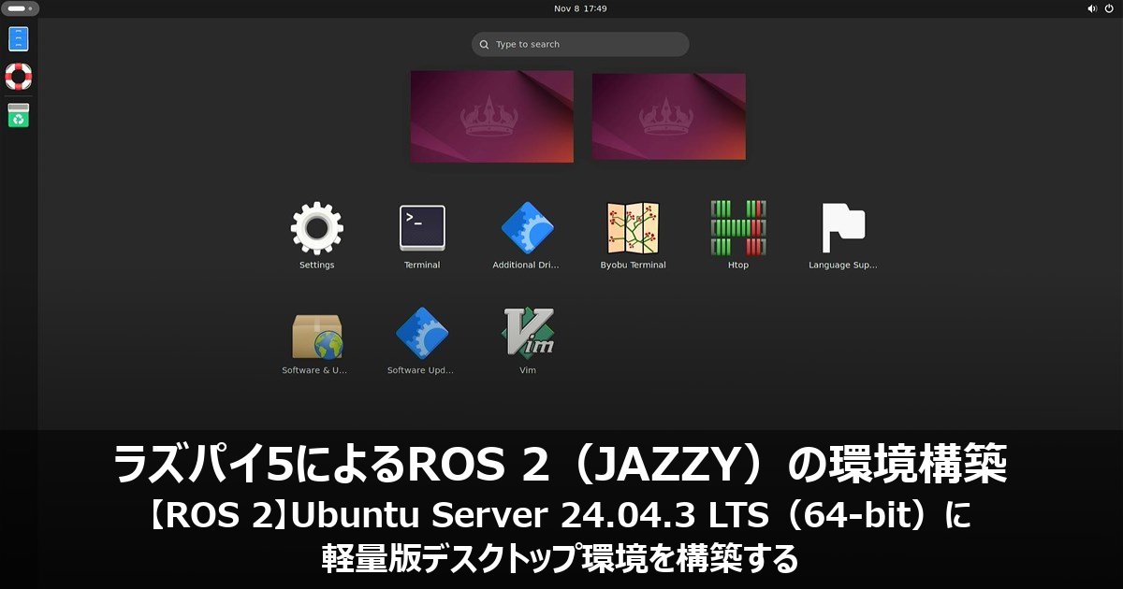Open the Htop process monitor
The image size is (1123, 589).
(x=737, y=230)
